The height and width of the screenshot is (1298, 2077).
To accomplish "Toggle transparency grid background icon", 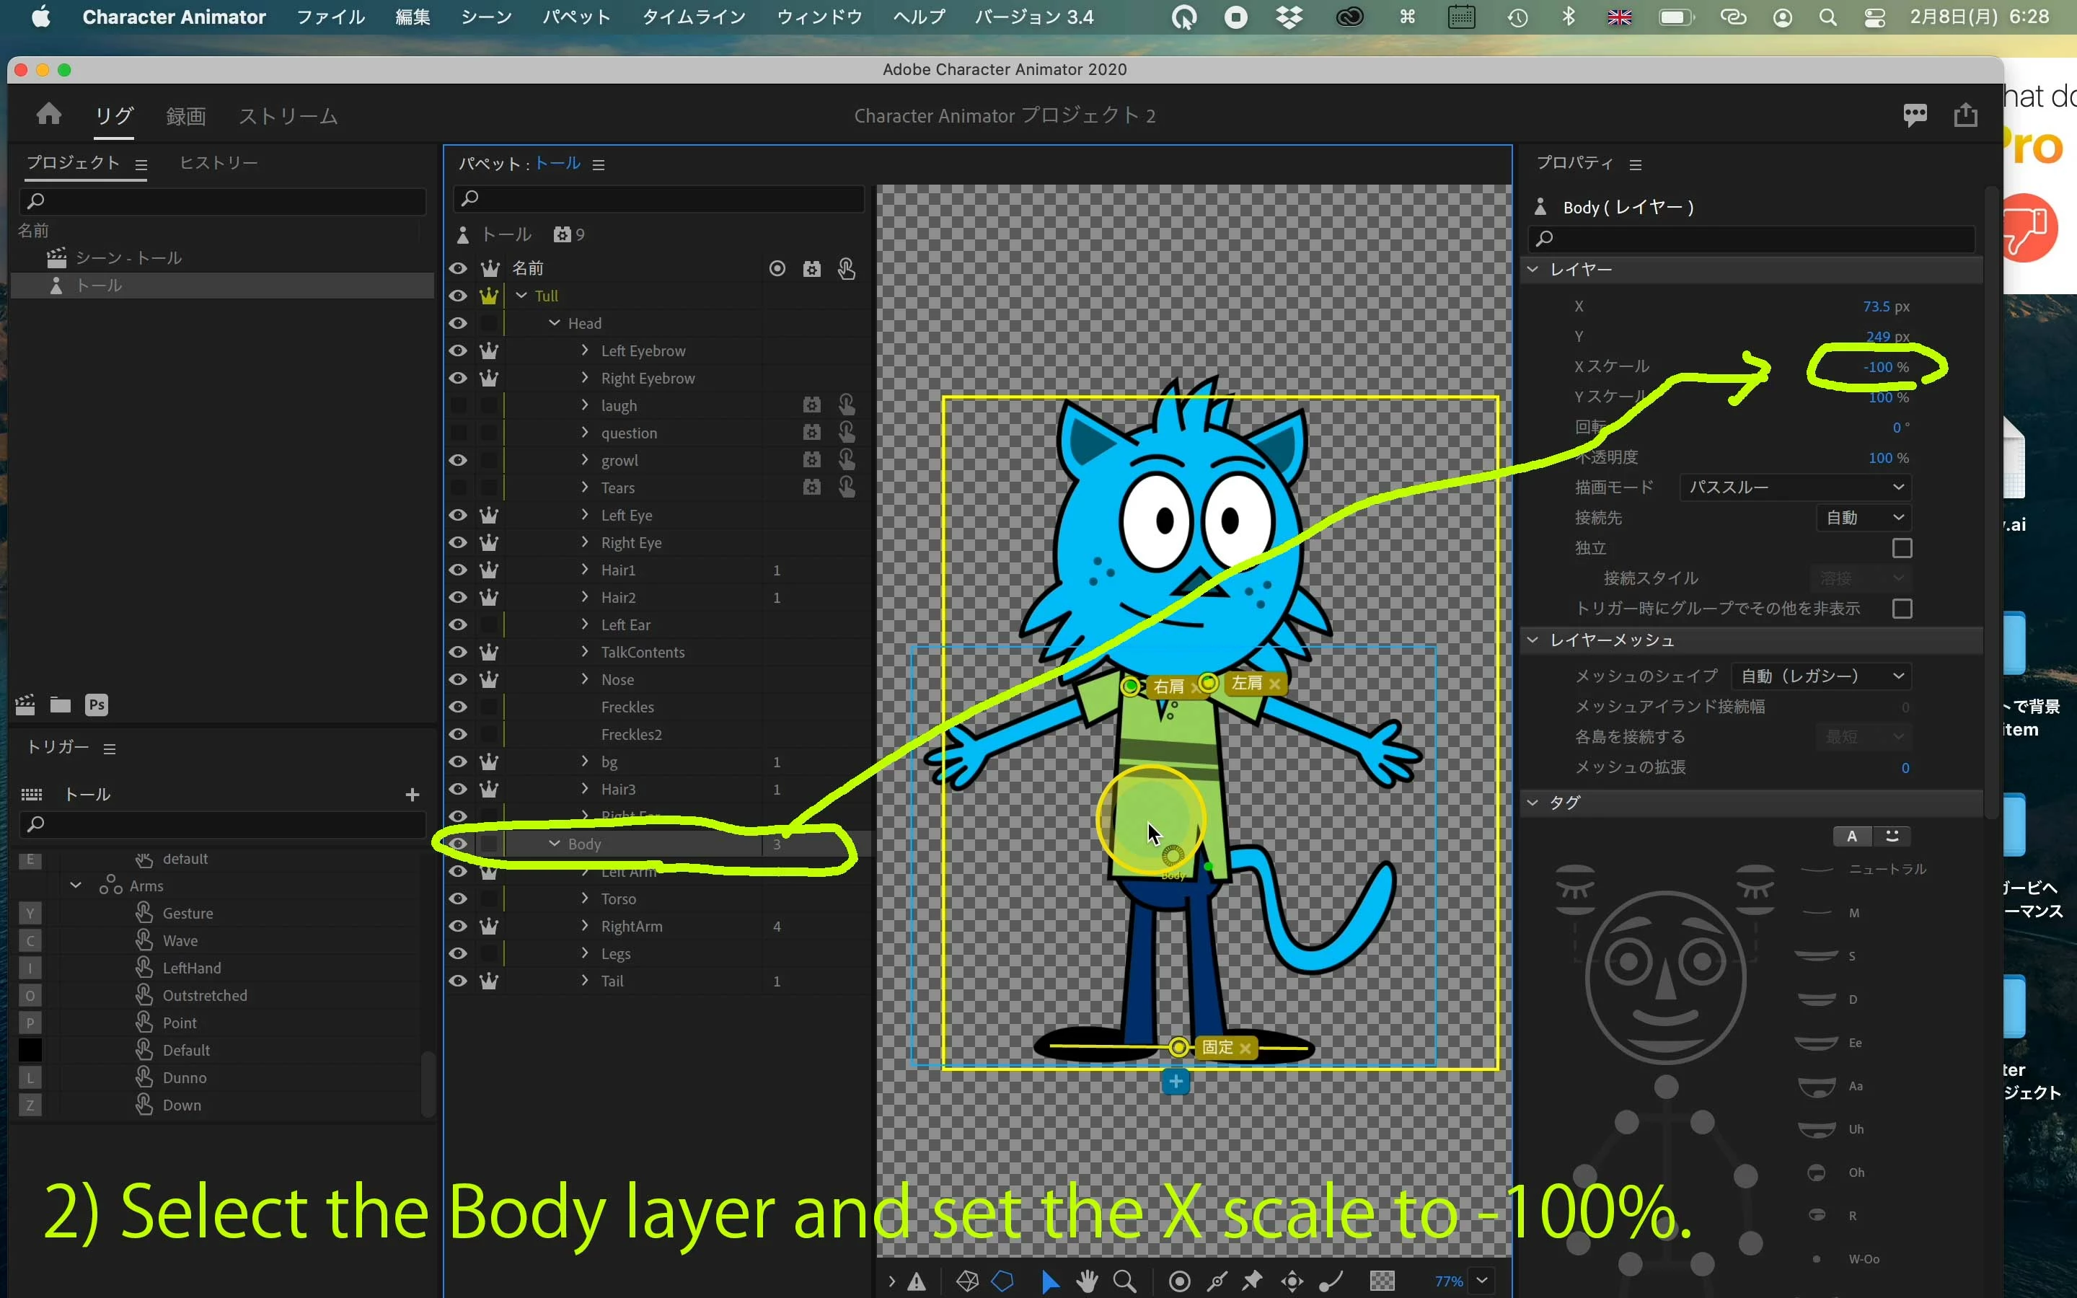I will tap(1382, 1281).
